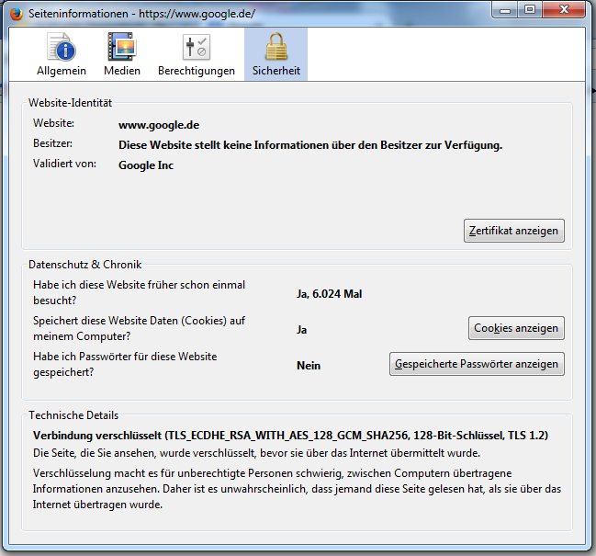This screenshot has width=596, height=556.
Task: Open the Berechtigungen sliders icon
Action: coord(197,47)
